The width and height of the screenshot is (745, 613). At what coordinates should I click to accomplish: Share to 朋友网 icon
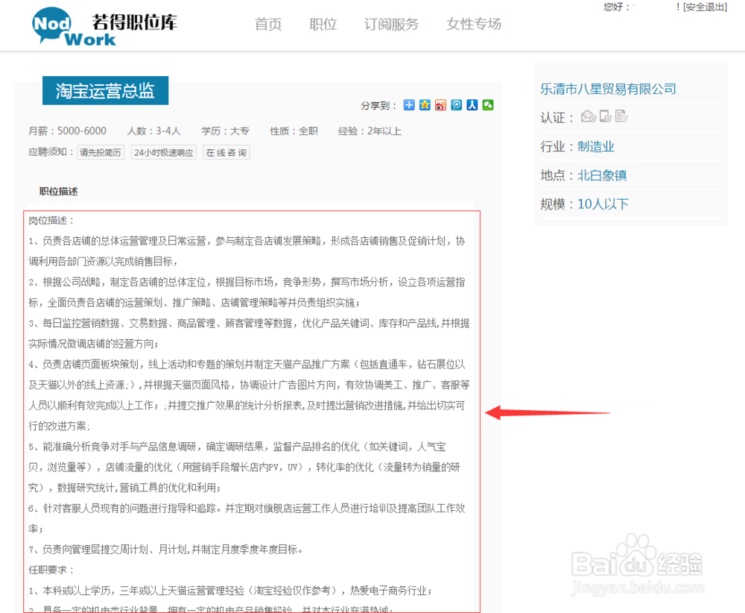point(456,105)
